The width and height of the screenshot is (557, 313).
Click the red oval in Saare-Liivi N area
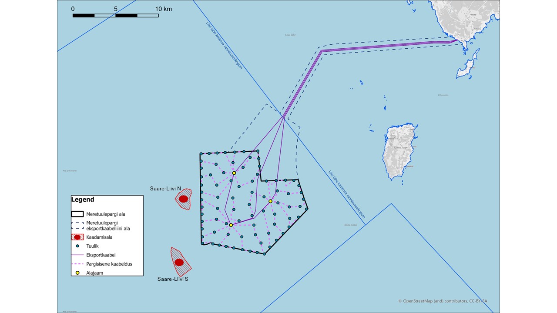[x=183, y=199]
